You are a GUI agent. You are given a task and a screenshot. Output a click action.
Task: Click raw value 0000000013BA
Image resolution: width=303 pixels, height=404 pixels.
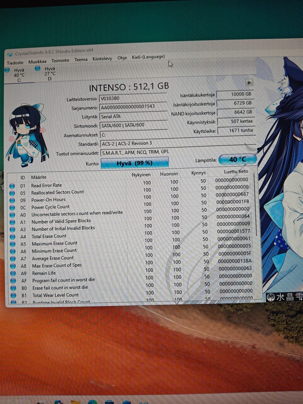[x=235, y=261]
